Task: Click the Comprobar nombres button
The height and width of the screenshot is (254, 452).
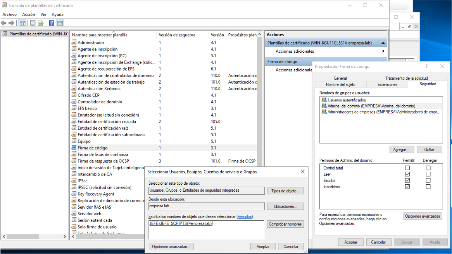Action: tap(285, 224)
